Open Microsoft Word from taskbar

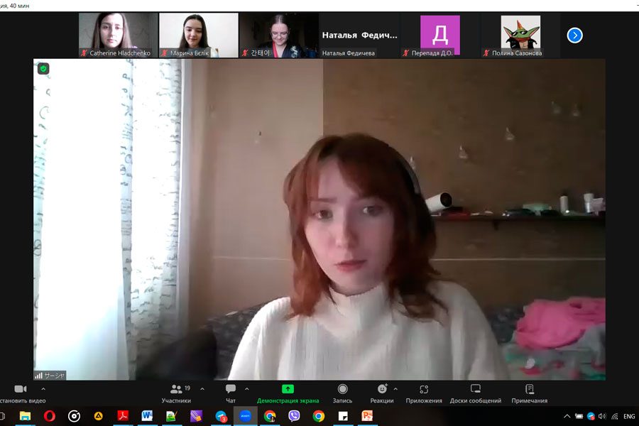(x=147, y=416)
